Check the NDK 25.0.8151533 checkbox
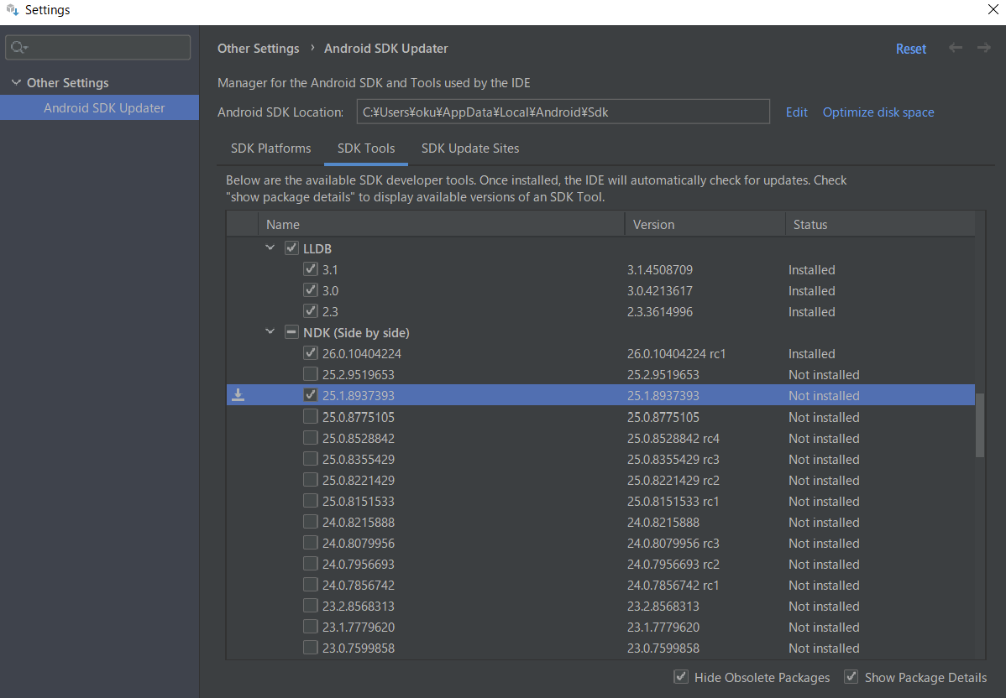 click(x=311, y=501)
